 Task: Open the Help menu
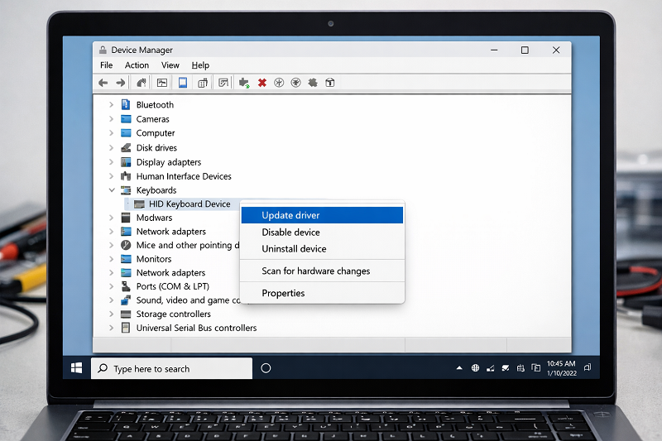tap(200, 65)
